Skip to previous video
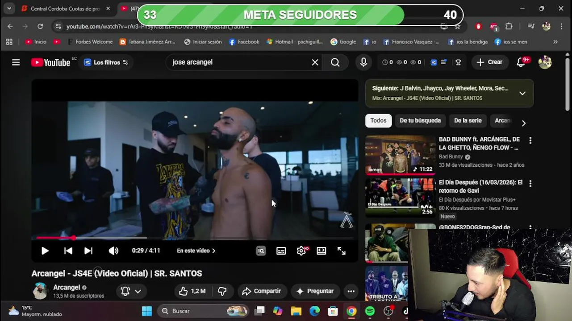572x321 pixels. point(68,251)
